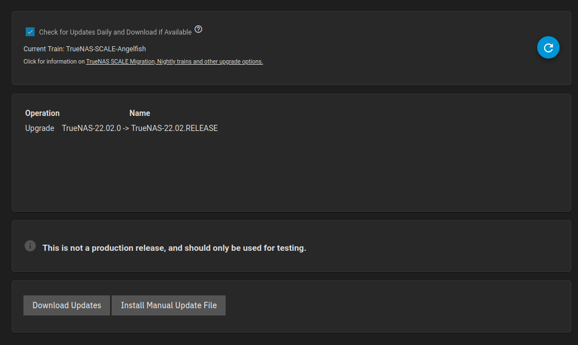Click the info icon beside production warning
Screen dimensions: 578x345
[30, 246]
